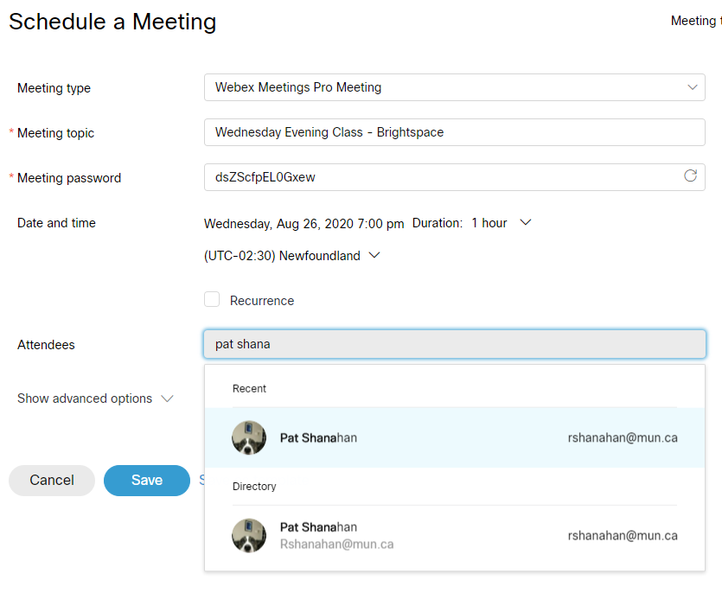Image resolution: width=722 pixels, height=593 pixels.
Task: Click the Attendees input field
Action: 455,344
